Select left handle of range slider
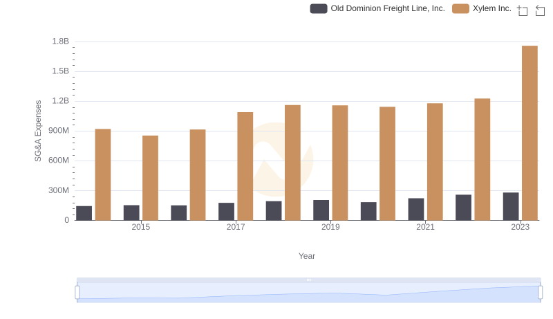 point(77,292)
